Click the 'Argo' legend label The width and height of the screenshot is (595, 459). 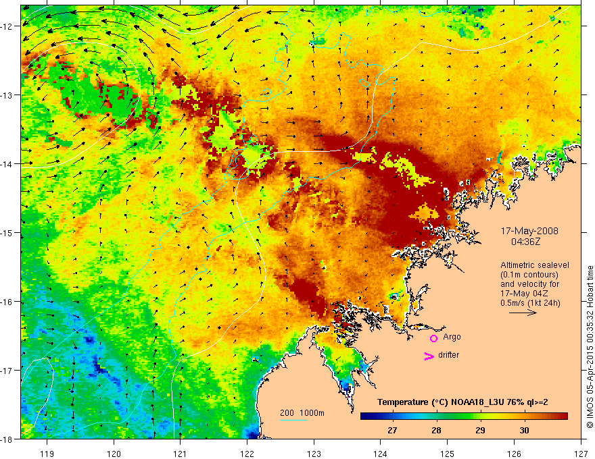(452, 337)
